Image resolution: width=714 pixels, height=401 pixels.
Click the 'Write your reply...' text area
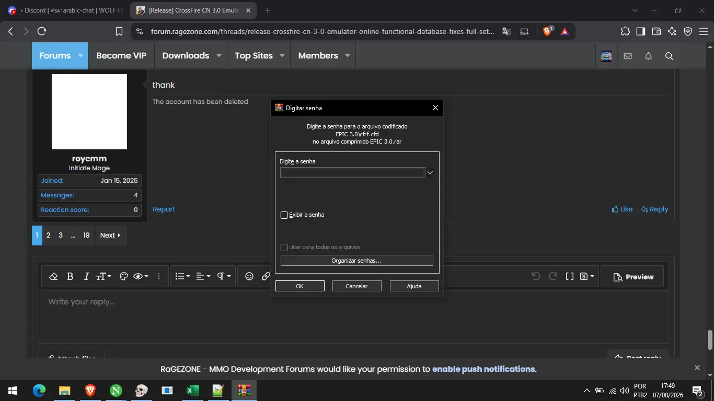click(x=353, y=316)
